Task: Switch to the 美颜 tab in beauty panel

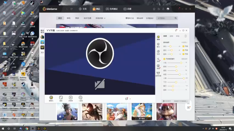Action: click(x=165, y=36)
